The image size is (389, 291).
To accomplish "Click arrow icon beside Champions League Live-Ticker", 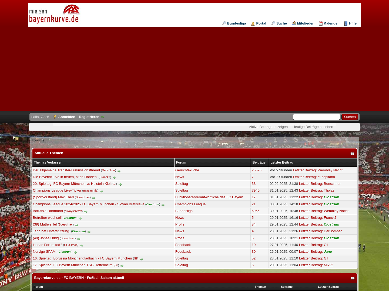I will [101, 191].
